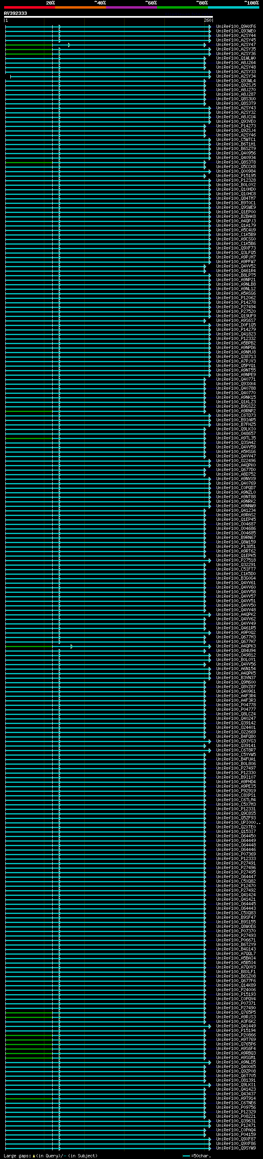263x1159 pixels.
Task: Open hit UniRef100_B4FQ80
Action: tap(236, 736)
